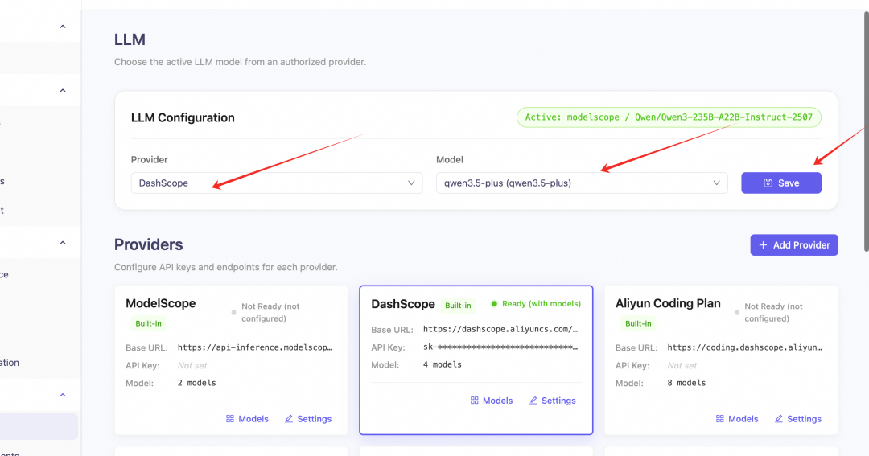The image size is (869, 456).
Task: Click the 'Not set' API key in ModelScope
Action: coord(192,366)
